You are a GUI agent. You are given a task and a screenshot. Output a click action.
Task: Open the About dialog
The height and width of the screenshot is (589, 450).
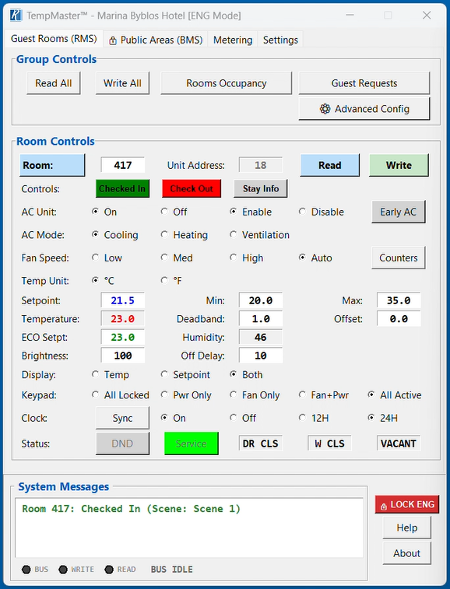[406, 553]
